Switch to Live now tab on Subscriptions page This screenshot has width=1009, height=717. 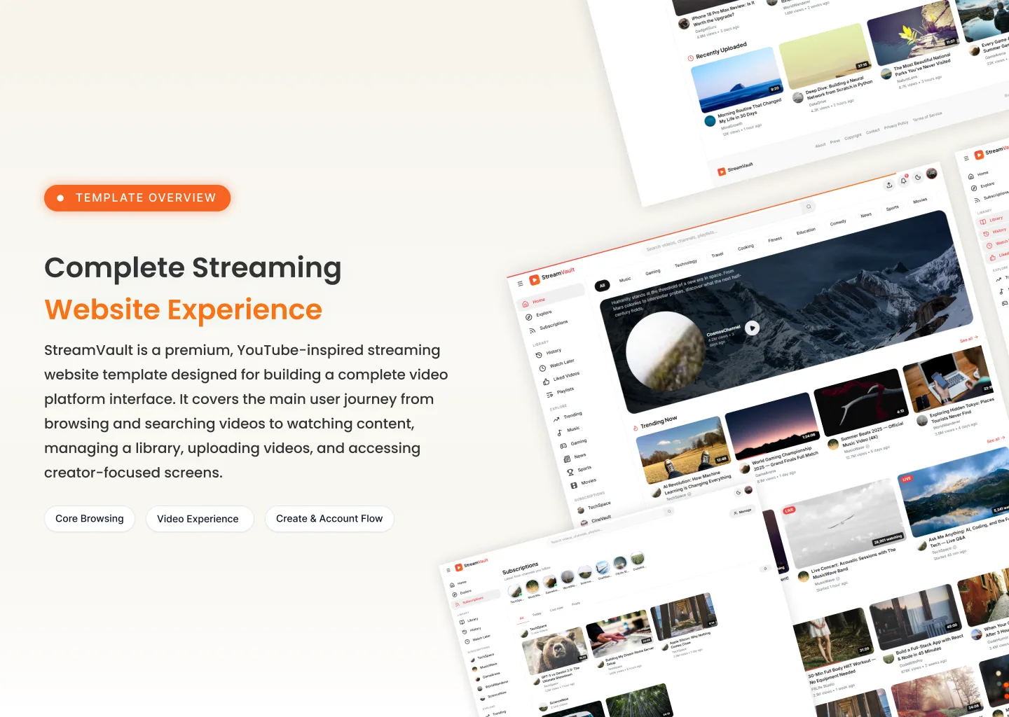pos(556,609)
